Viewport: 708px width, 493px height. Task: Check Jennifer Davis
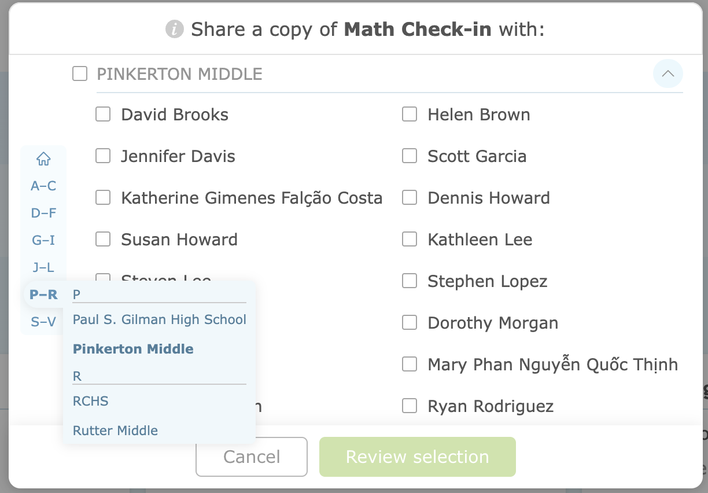point(102,156)
